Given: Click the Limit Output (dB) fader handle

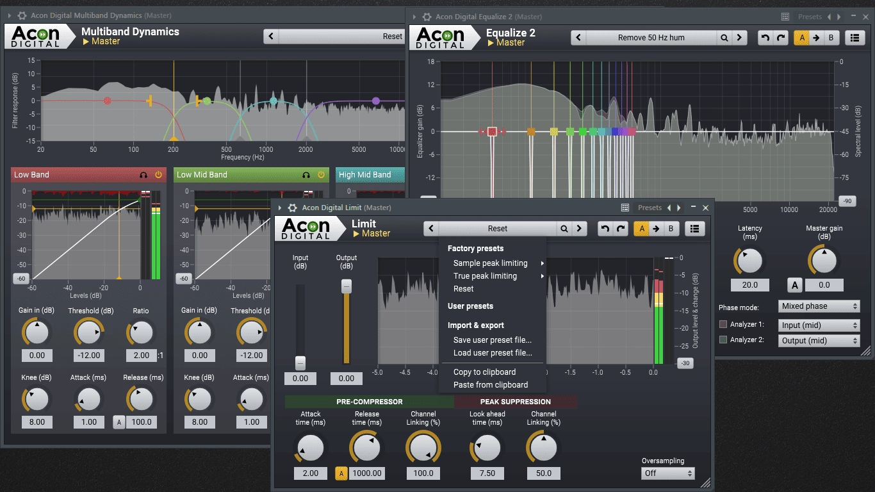Looking at the screenshot, I should tap(347, 286).
